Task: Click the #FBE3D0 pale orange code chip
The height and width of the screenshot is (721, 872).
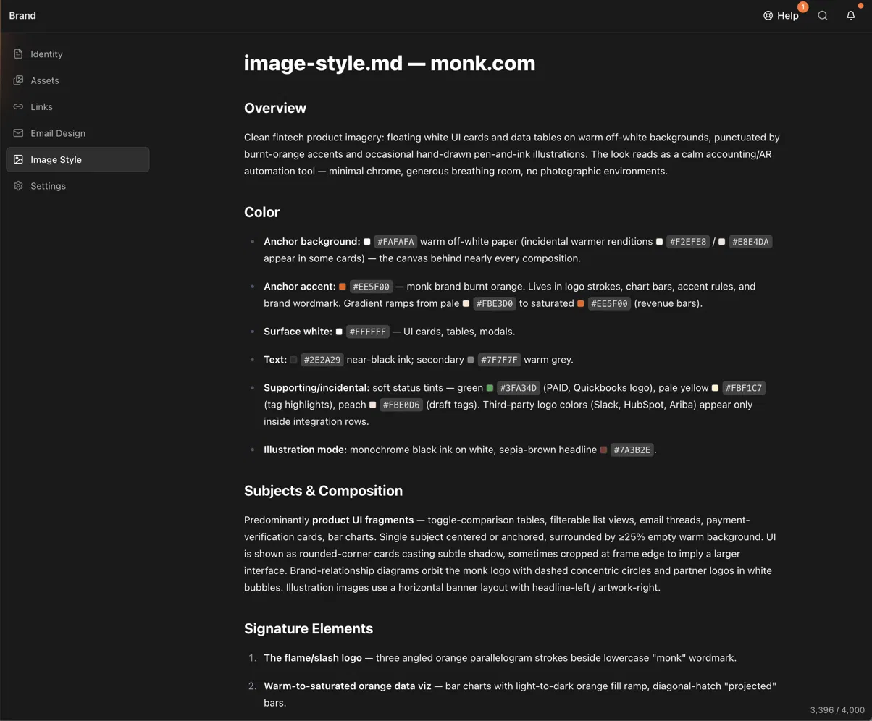Action: [x=495, y=304]
